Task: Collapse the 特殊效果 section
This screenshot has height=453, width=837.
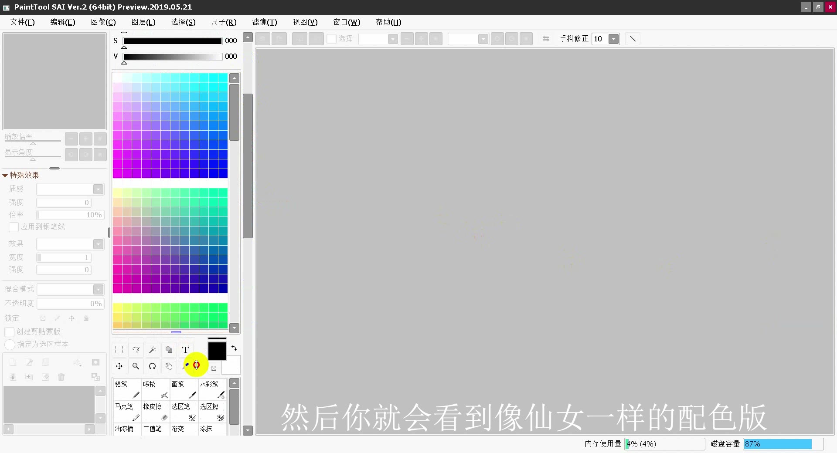Action: point(5,176)
